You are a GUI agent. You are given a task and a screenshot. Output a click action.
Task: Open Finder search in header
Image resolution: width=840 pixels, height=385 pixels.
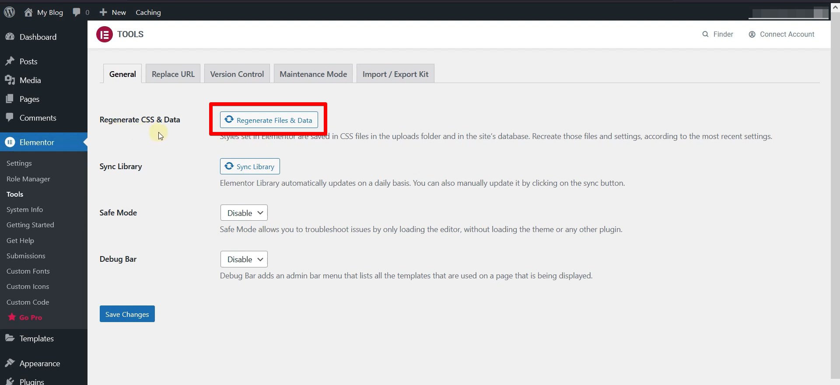[717, 34]
